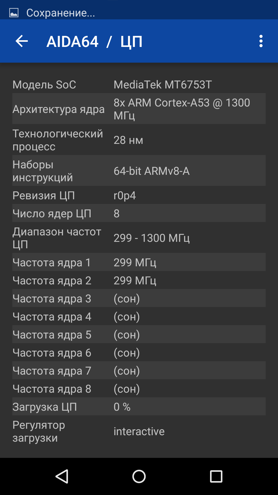Tap the AIDA64 / ЦП title
278x495 pixels.
[x=94, y=42]
